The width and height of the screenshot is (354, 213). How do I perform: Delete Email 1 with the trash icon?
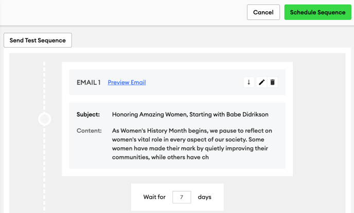coord(273,82)
